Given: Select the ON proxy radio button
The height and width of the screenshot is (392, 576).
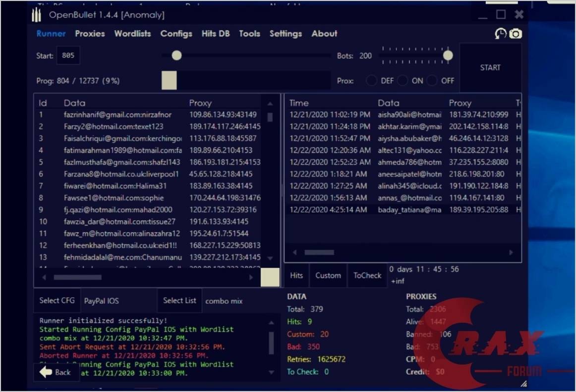Looking at the screenshot, I should 402,80.
